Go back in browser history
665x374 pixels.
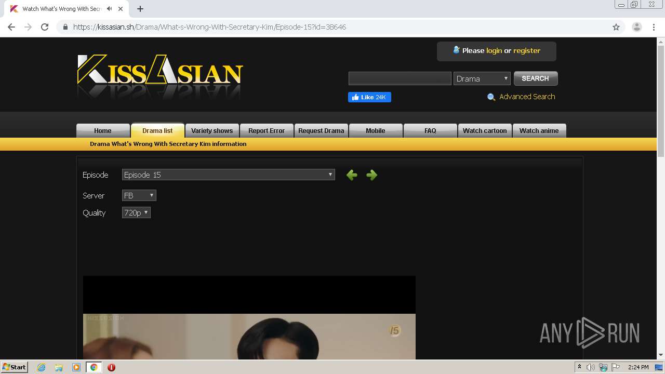pos(11,27)
